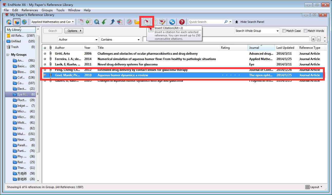Open the Quick Search options arrow
The image size is (332, 195).
(230, 22)
